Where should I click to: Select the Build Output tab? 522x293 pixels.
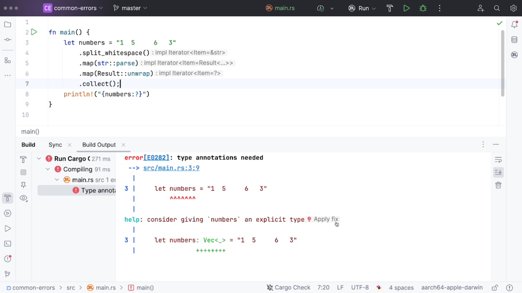[x=99, y=145]
